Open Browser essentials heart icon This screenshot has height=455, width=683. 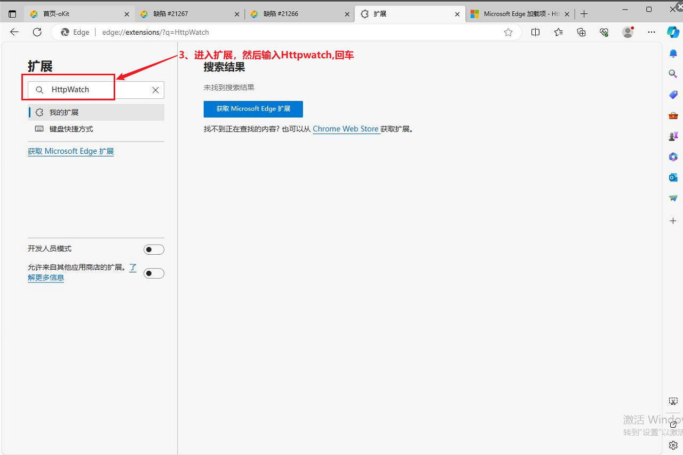pyautogui.click(x=604, y=32)
